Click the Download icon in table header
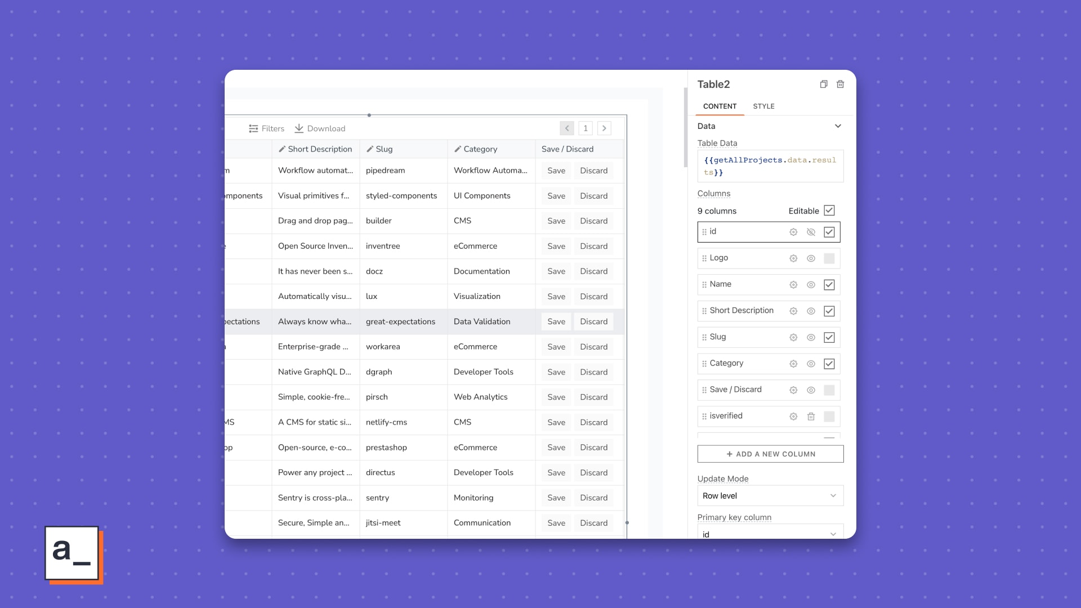 [x=299, y=128]
